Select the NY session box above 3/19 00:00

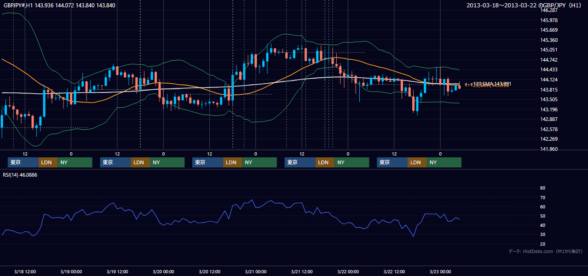tap(75, 162)
